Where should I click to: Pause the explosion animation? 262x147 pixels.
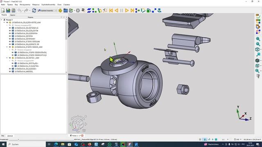(x=122, y=11)
